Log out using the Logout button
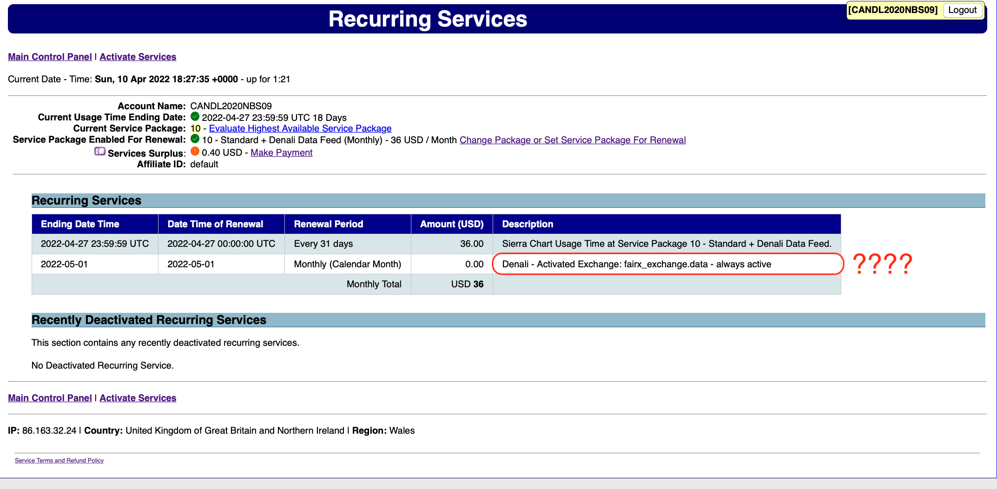The width and height of the screenshot is (997, 489). click(x=962, y=10)
